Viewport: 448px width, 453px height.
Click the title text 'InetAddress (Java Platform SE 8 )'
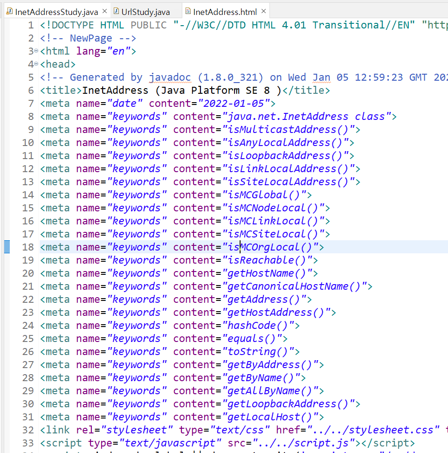click(x=181, y=91)
